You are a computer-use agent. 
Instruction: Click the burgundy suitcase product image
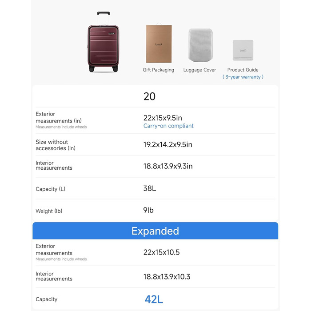104,44
